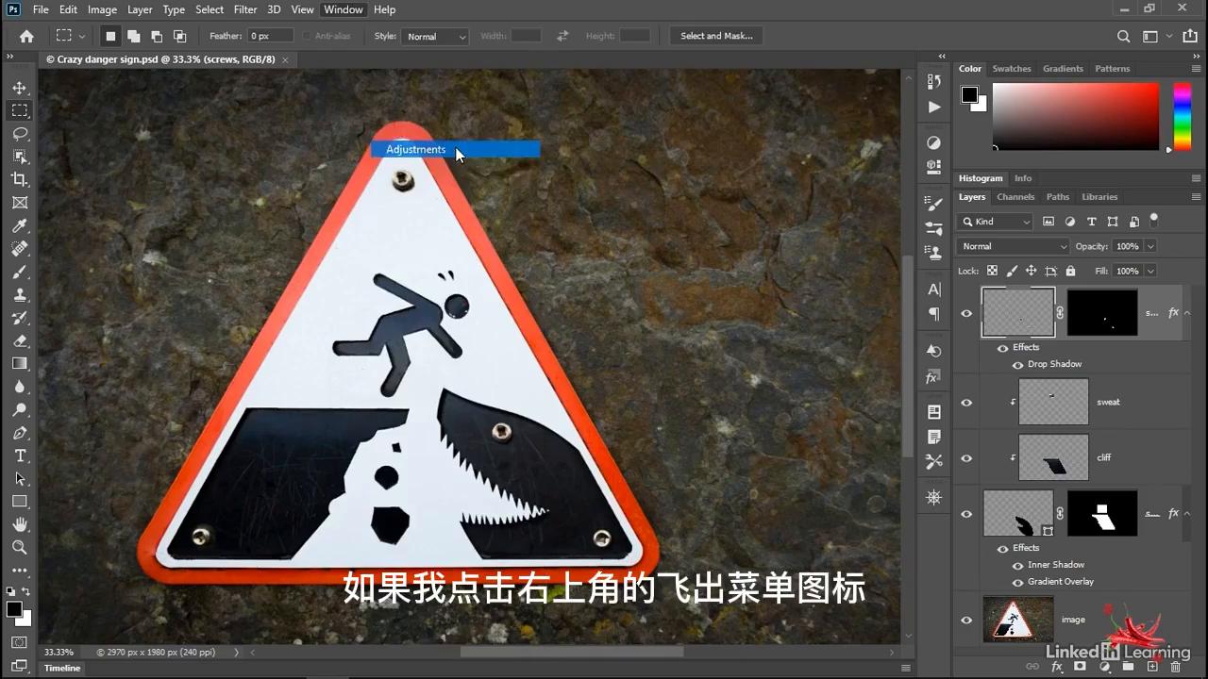1208x679 pixels.
Task: Select the Lasso tool
Action: pyautogui.click(x=20, y=134)
